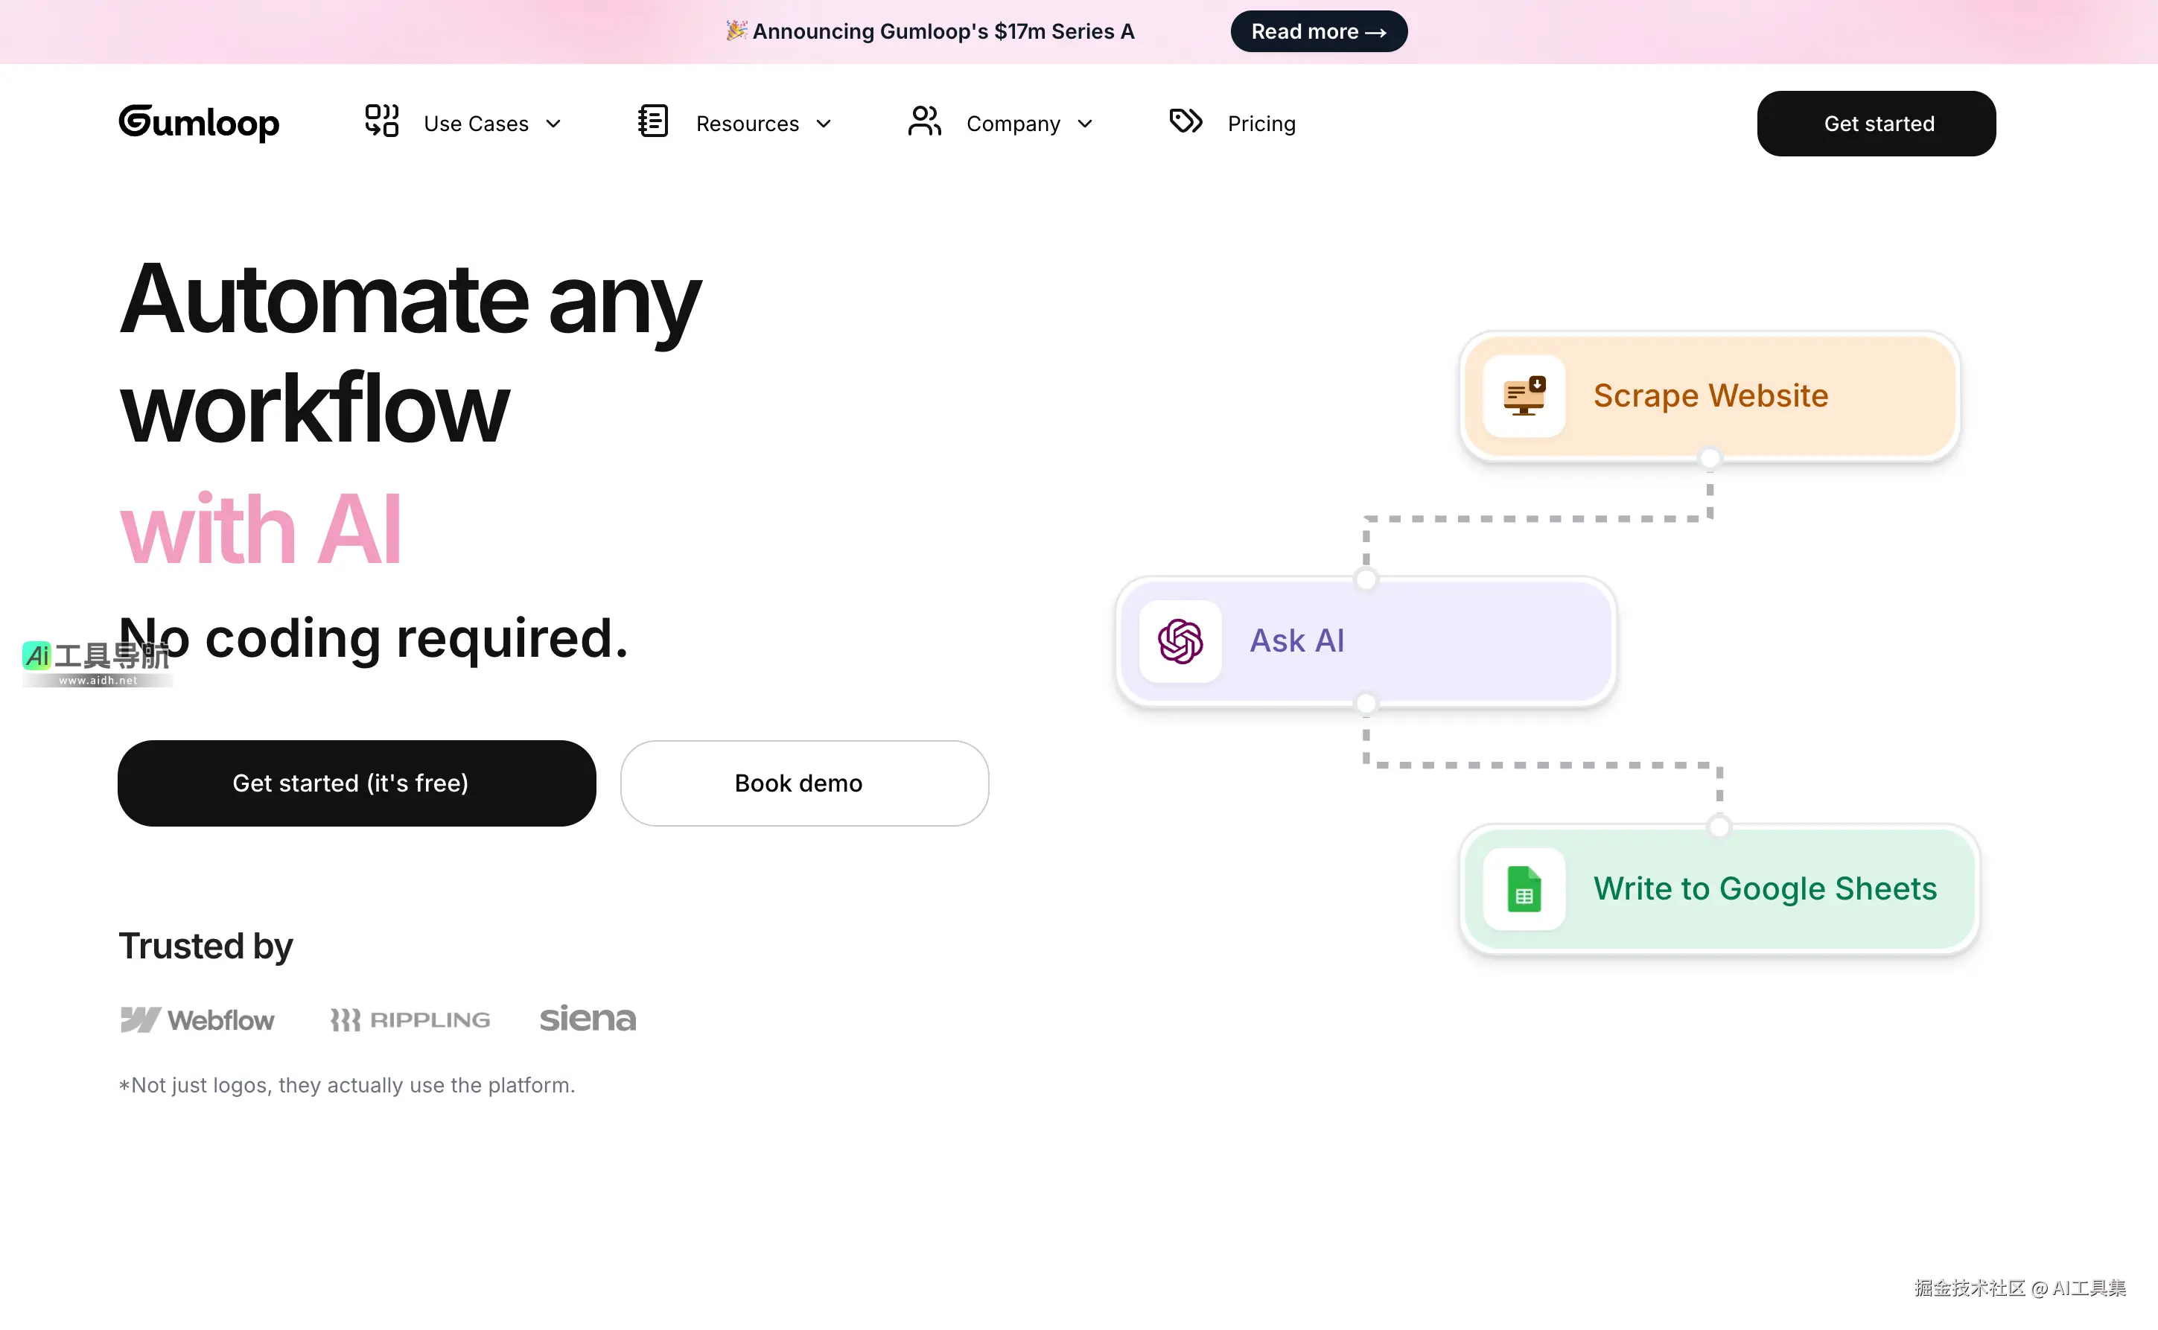2158x1330 pixels.
Task: Click the Ask AI OpenAI icon
Action: coord(1180,641)
